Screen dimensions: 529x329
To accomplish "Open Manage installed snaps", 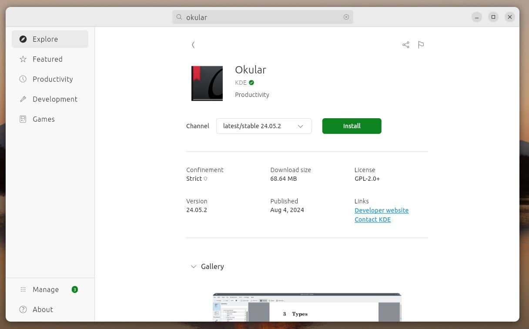I will pyautogui.click(x=46, y=289).
